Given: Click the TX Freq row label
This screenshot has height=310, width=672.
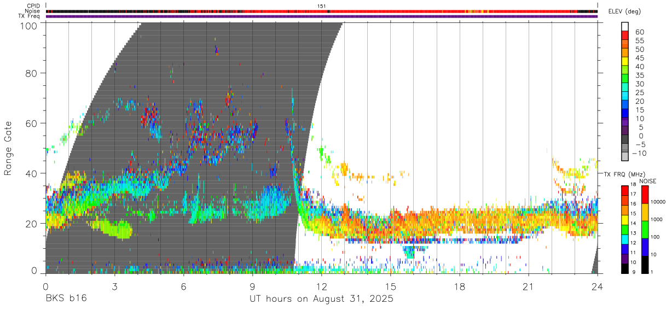Looking at the screenshot, I should 30,16.
